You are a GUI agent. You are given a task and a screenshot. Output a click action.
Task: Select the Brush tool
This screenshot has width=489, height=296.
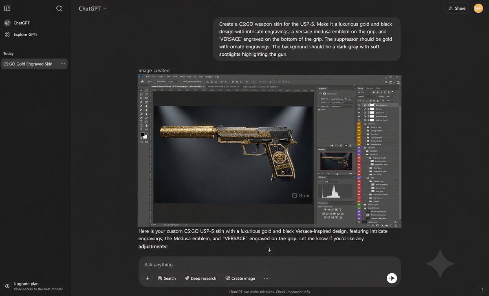coord(141,106)
